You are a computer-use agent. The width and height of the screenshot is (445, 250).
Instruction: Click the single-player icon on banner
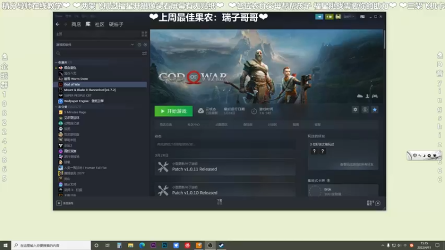click(x=367, y=96)
